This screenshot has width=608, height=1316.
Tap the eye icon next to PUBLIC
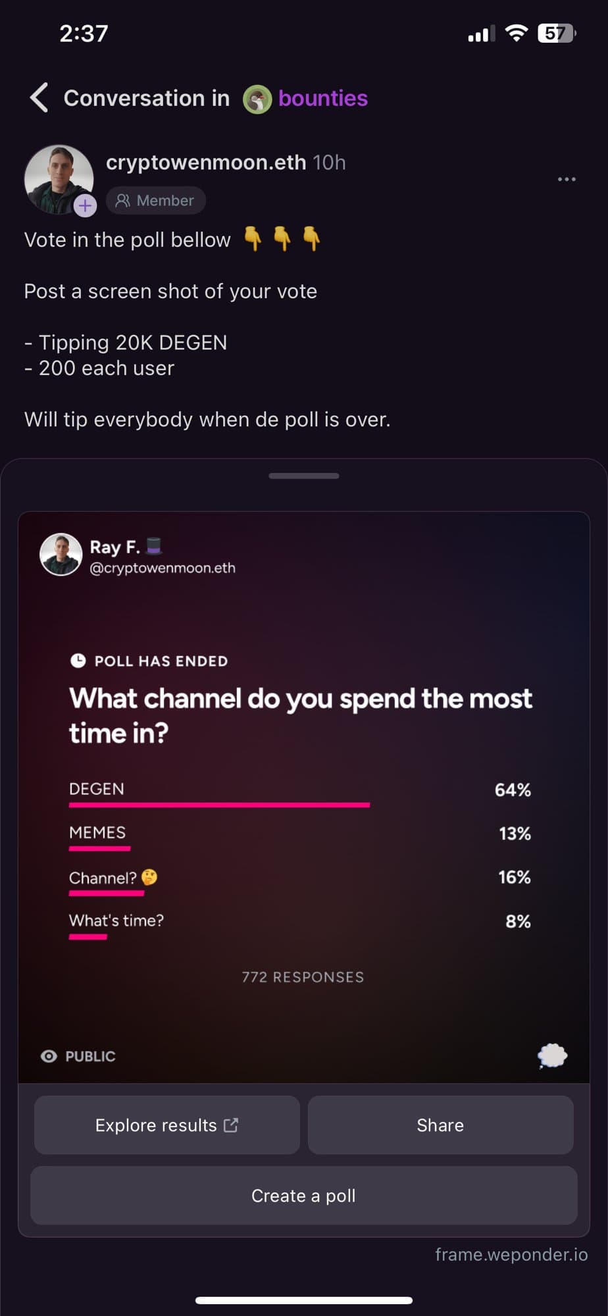[49, 1056]
